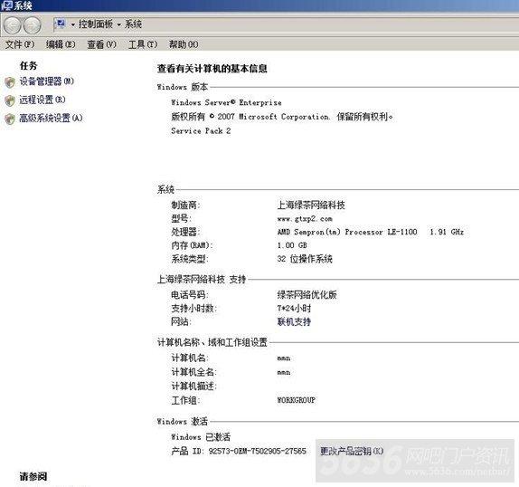Screen dimensions: 519x487
Task: Open 高级系统设置(A) task link
Action: click(51, 118)
